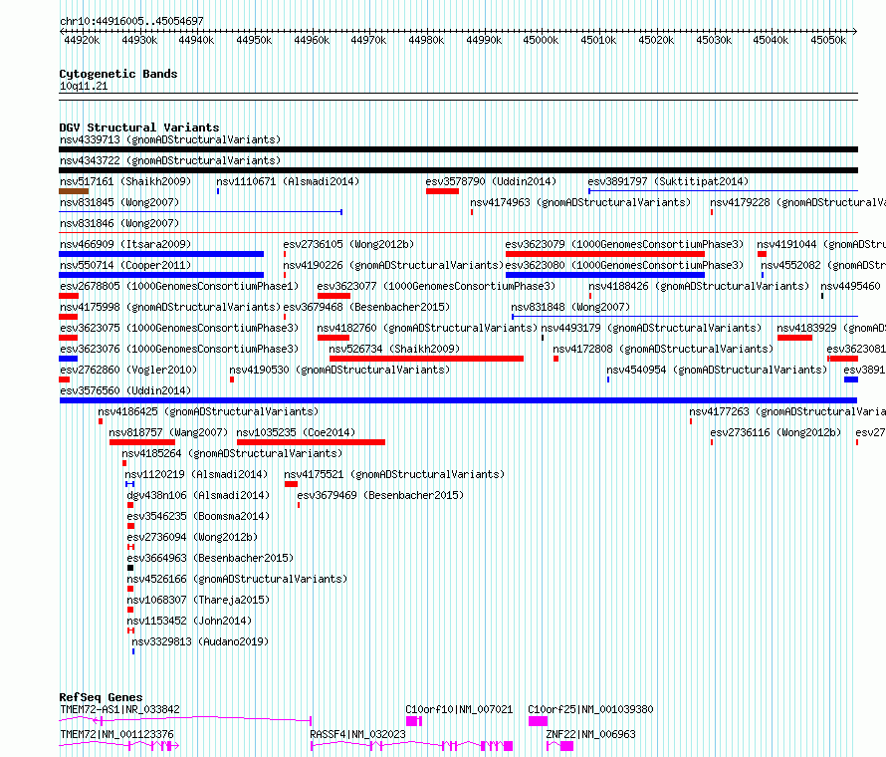
Task: Open nsv831848 (Wong2007) variant label
Action: point(570,307)
